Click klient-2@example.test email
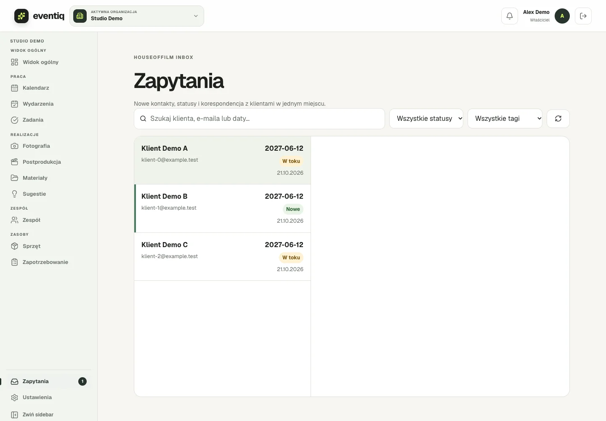 (170, 256)
